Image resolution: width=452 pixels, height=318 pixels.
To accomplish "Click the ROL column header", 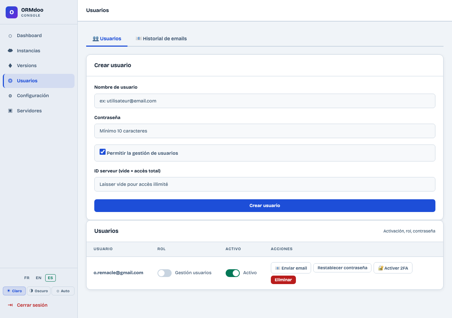I will [161, 249].
